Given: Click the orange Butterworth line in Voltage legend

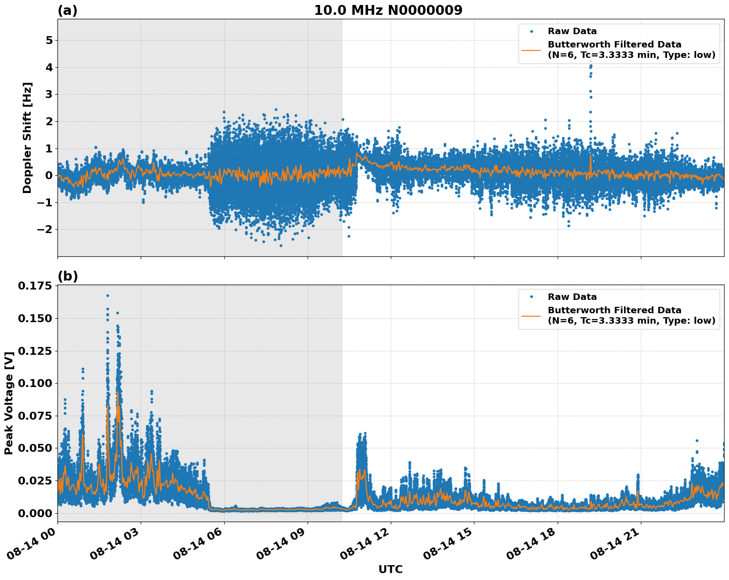Looking at the screenshot, I should [531, 316].
